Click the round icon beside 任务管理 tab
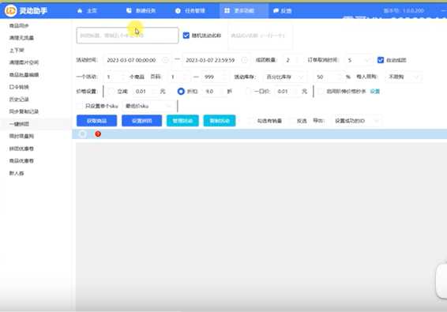This screenshot has width=447, height=312. pos(178,11)
